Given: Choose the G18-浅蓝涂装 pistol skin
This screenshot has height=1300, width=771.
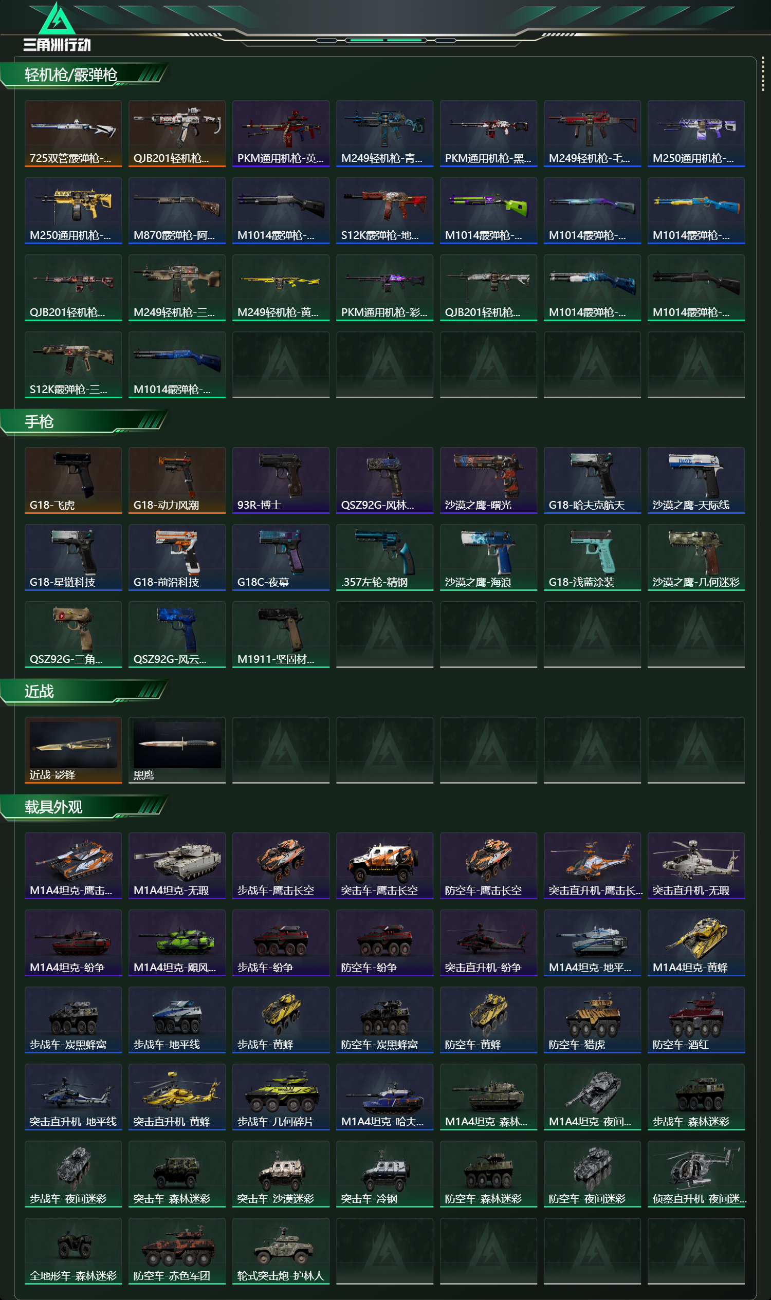Looking at the screenshot, I should [592, 558].
